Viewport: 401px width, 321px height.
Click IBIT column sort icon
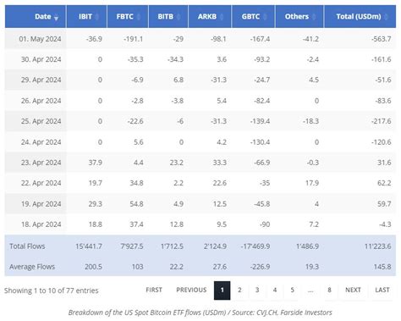pyautogui.click(x=96, y=17)
